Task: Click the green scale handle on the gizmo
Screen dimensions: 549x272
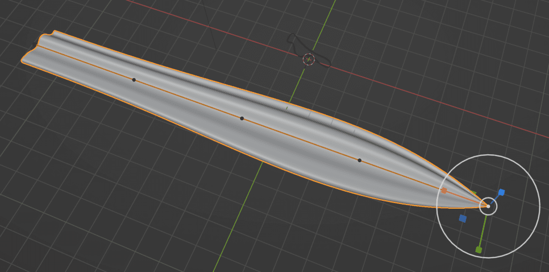Action: tap(479, 250)
